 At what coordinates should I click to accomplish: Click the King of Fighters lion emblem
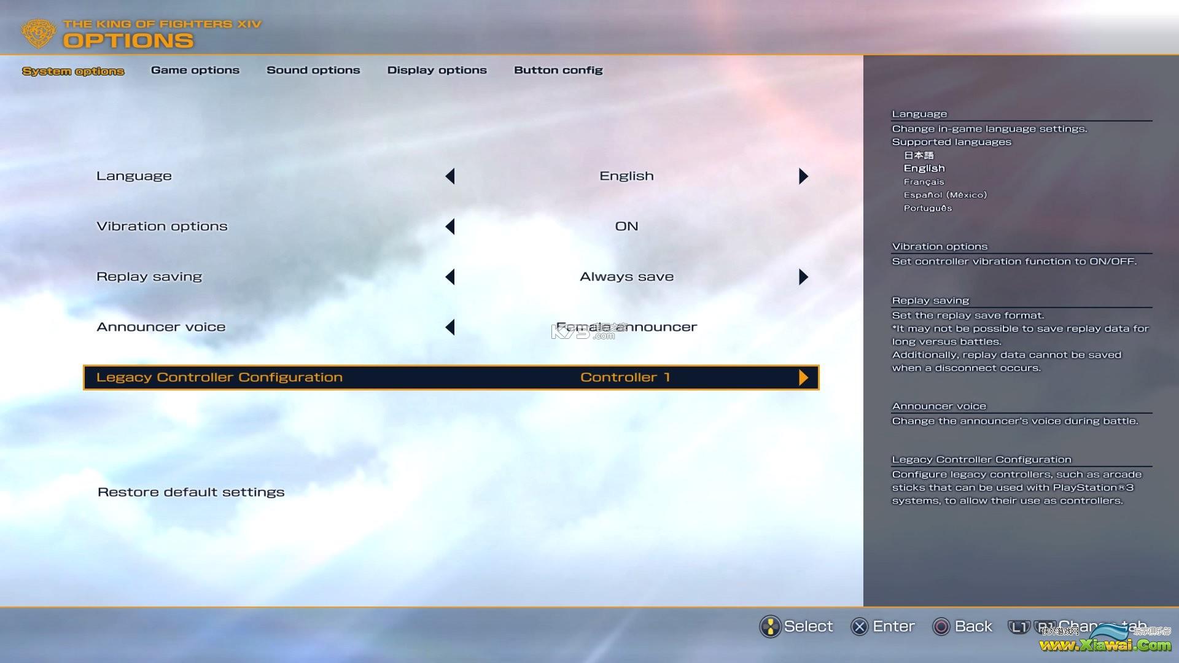pos(39,33)
